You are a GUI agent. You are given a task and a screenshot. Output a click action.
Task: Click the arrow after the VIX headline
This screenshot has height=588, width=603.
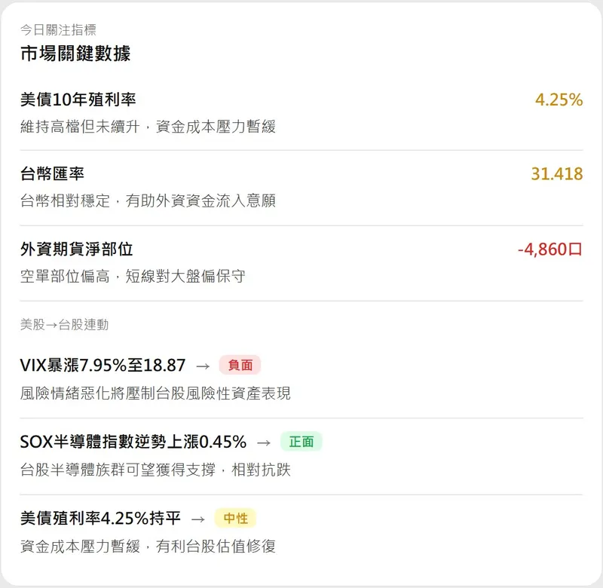tap(202, 366)
